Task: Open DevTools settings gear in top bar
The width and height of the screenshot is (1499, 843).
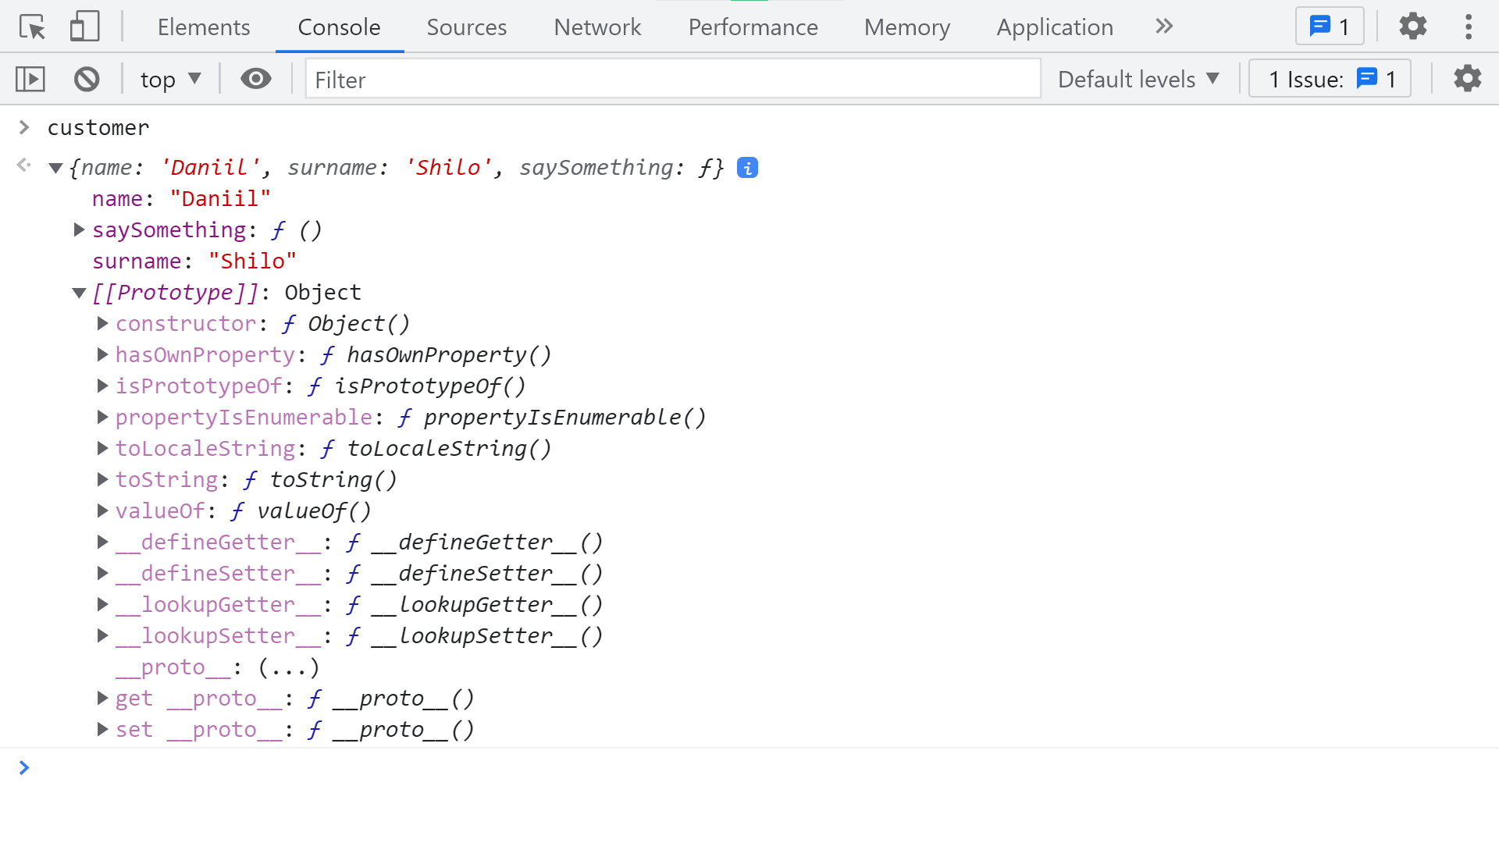Action: coord(1412,27)
